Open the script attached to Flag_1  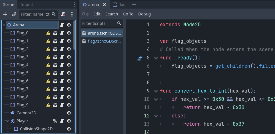62,41
